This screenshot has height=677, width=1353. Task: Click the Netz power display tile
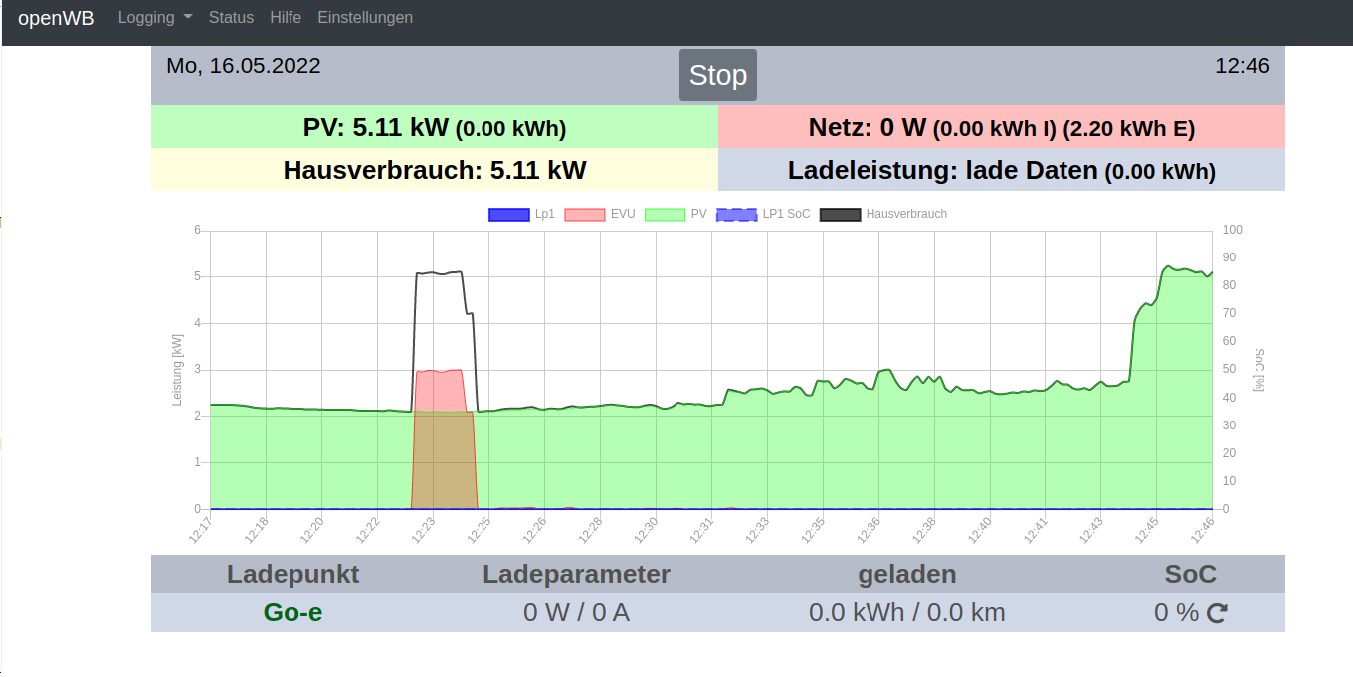pyautogui.click(x=1001, y=127)
